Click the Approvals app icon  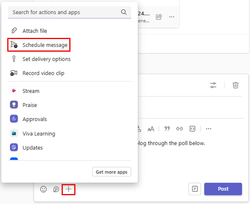coord(14,119)
